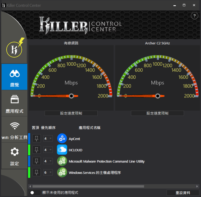
Task: Click the 有線網路 speed gauge
Action: (71, 78)
